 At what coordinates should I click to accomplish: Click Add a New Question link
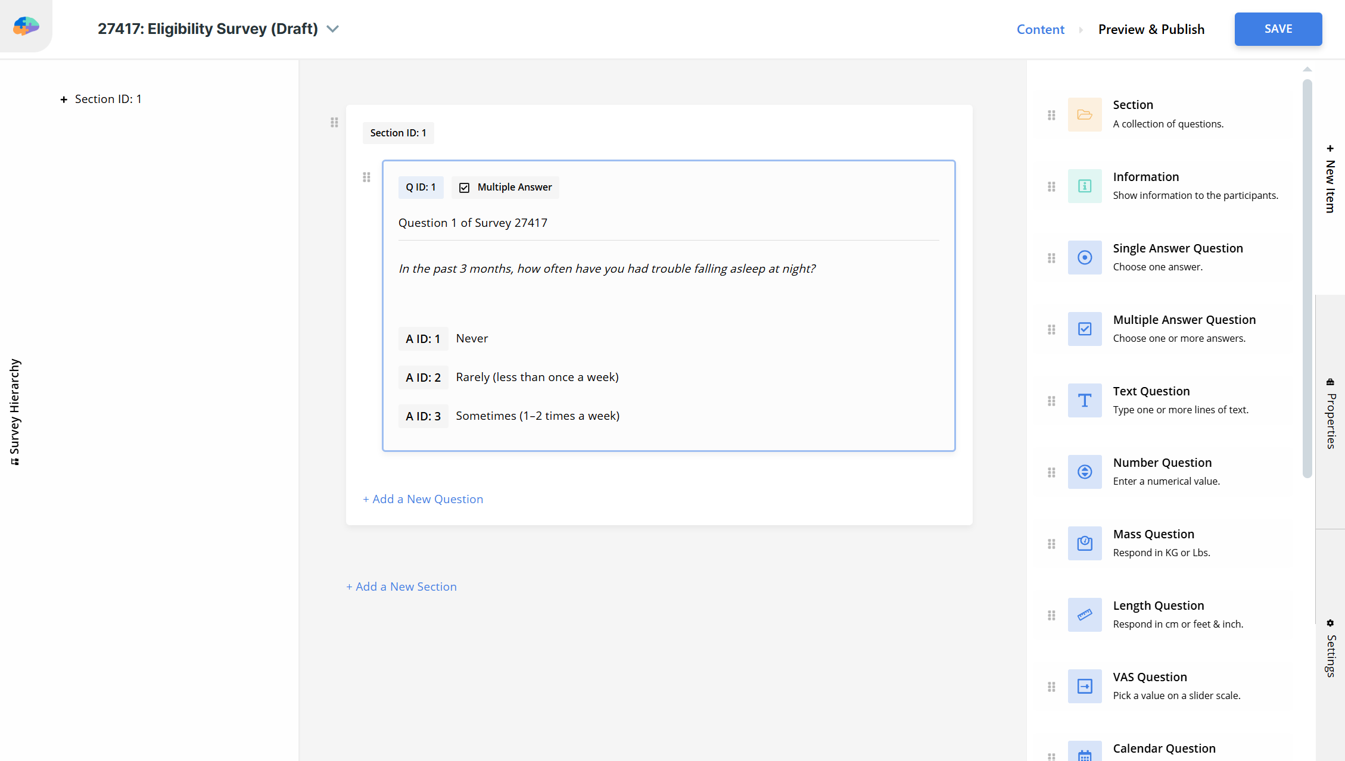click(x=423, y=499)
